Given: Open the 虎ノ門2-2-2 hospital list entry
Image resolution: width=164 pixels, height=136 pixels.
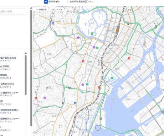Looking at the screenshot, I should [12, 103].
